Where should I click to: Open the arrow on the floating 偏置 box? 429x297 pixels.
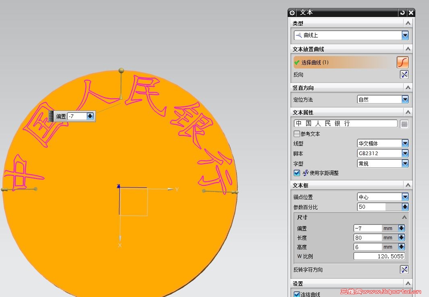coord(90,116)
